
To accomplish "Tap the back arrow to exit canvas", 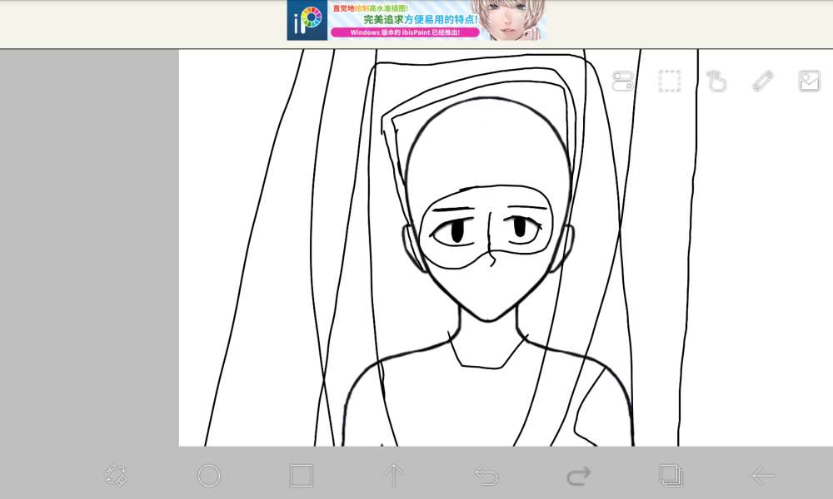I will [763, 476].
